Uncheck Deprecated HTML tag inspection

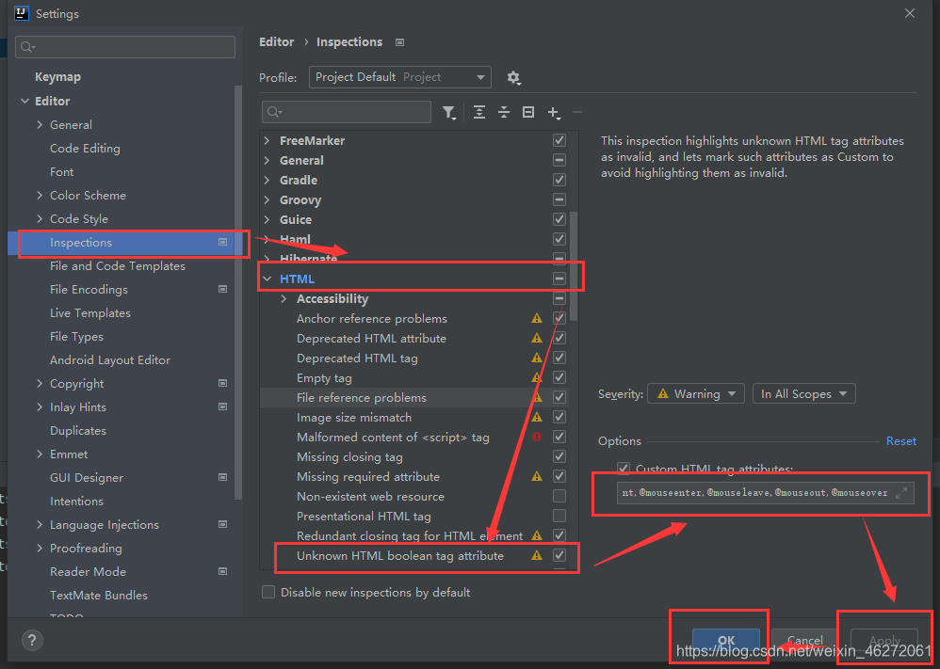[x=559, y=358]
